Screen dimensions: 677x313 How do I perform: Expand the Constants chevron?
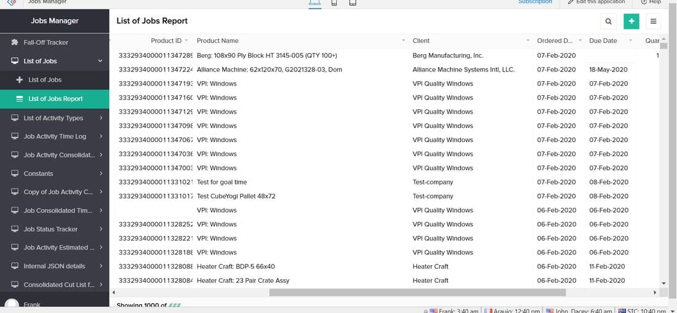tap(100, 173)
